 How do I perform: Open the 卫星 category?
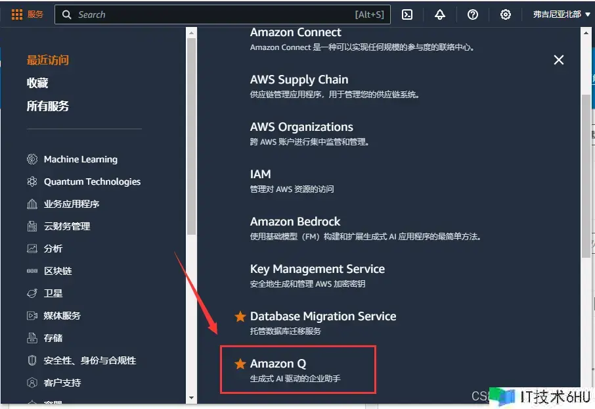[53, 293]
